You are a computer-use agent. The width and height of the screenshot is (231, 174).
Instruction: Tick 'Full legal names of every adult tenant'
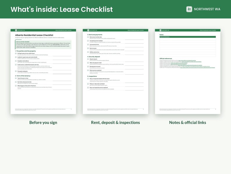(16, 53)
